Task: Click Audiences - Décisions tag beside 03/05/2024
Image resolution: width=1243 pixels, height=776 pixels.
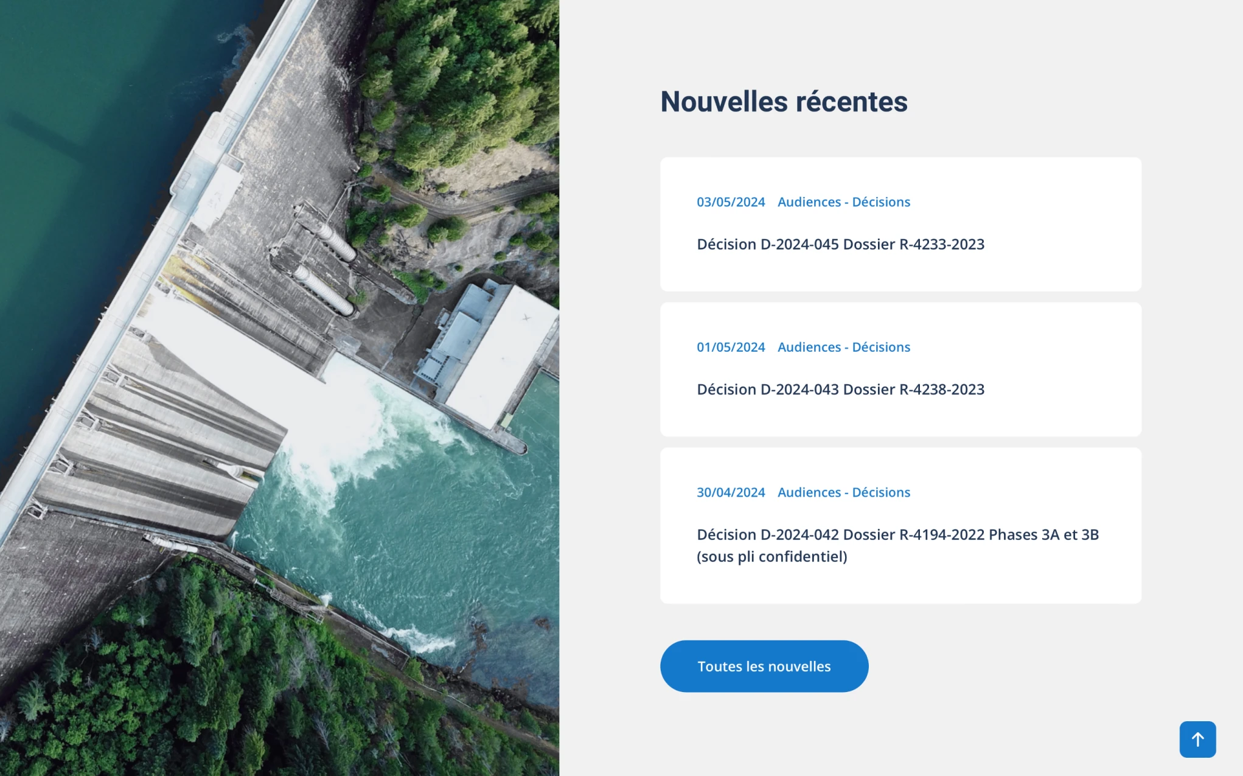Action: click(843, 202)
